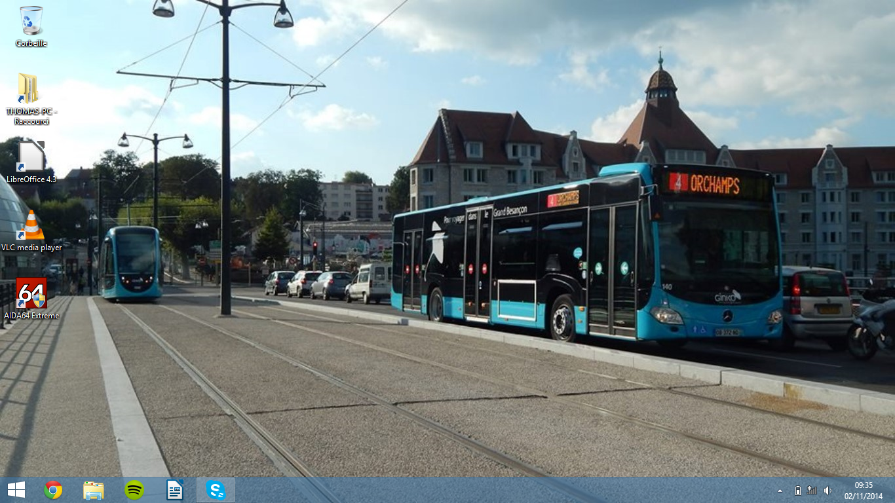Viewport: 895px width, 503px height.
Task: Select the VLC media player shortcut
Action: [x=31, y=231]
